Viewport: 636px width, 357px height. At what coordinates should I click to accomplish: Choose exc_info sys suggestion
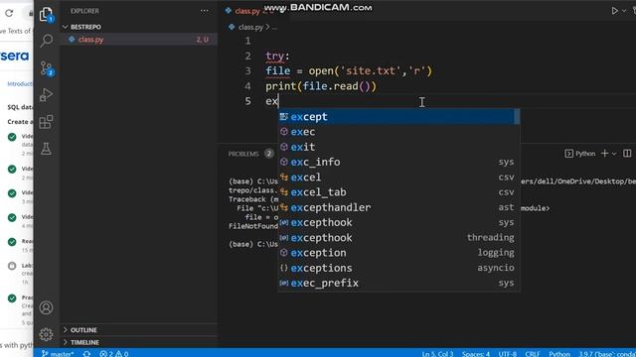click(x=398, y=162)
